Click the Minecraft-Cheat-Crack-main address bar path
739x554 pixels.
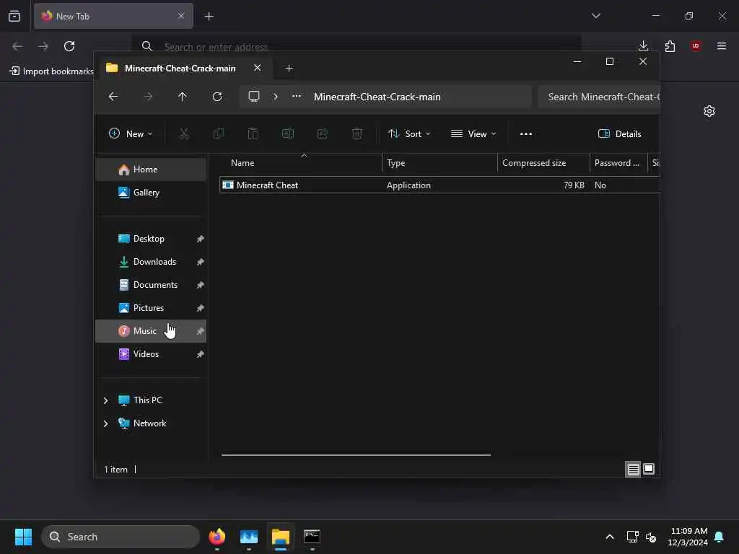(x=377, y=97)
